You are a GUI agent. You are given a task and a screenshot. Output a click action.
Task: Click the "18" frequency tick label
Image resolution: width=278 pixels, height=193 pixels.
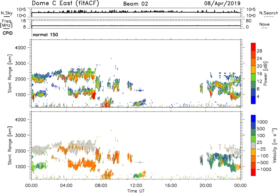23,21
